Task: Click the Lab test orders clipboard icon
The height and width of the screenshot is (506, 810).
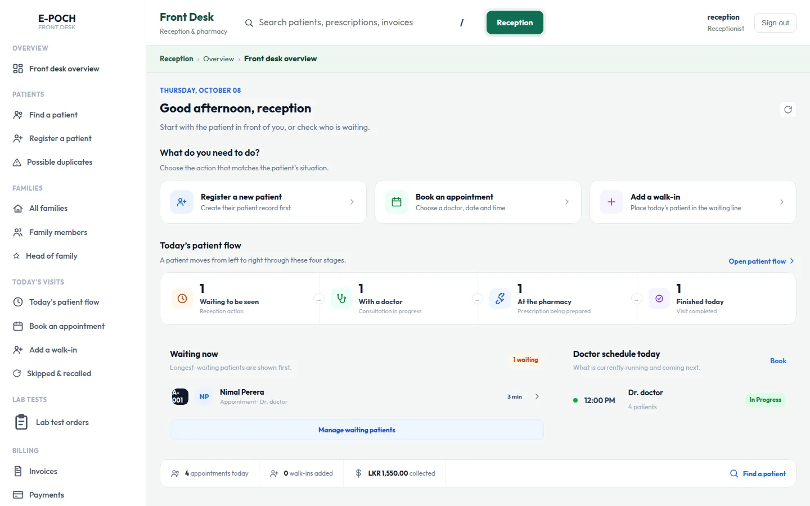Action: pyautogui.click(x=21, y=422)
